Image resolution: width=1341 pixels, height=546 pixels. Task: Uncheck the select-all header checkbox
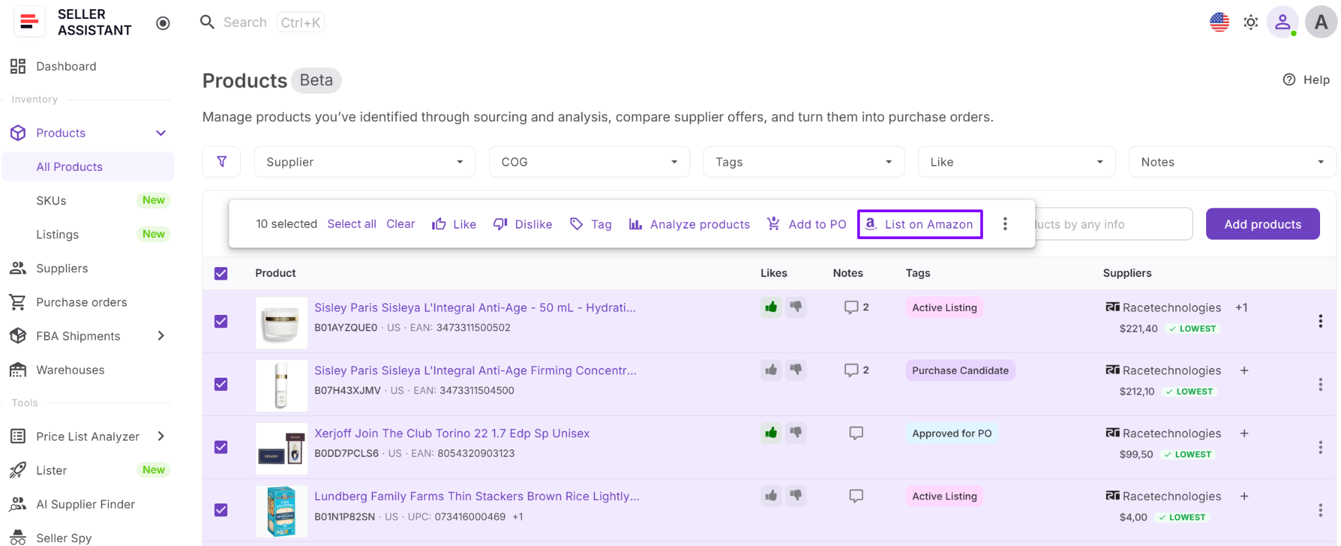coord(221,273)
